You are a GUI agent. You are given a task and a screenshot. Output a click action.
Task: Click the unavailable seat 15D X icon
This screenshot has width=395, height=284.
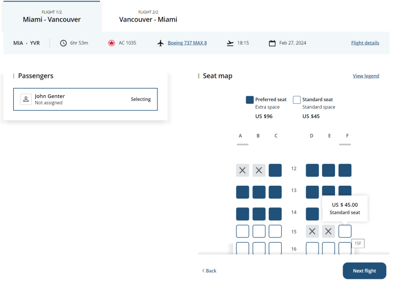tap(312, 231)
